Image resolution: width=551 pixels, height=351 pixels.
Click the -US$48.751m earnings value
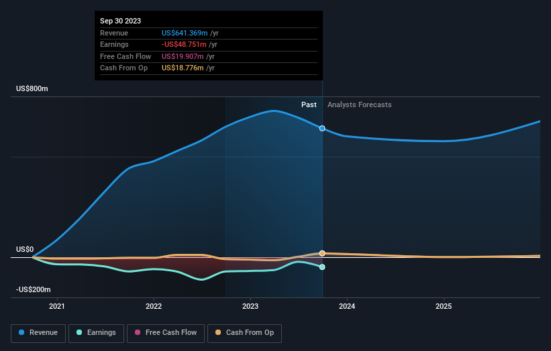(x=184, y=44)
